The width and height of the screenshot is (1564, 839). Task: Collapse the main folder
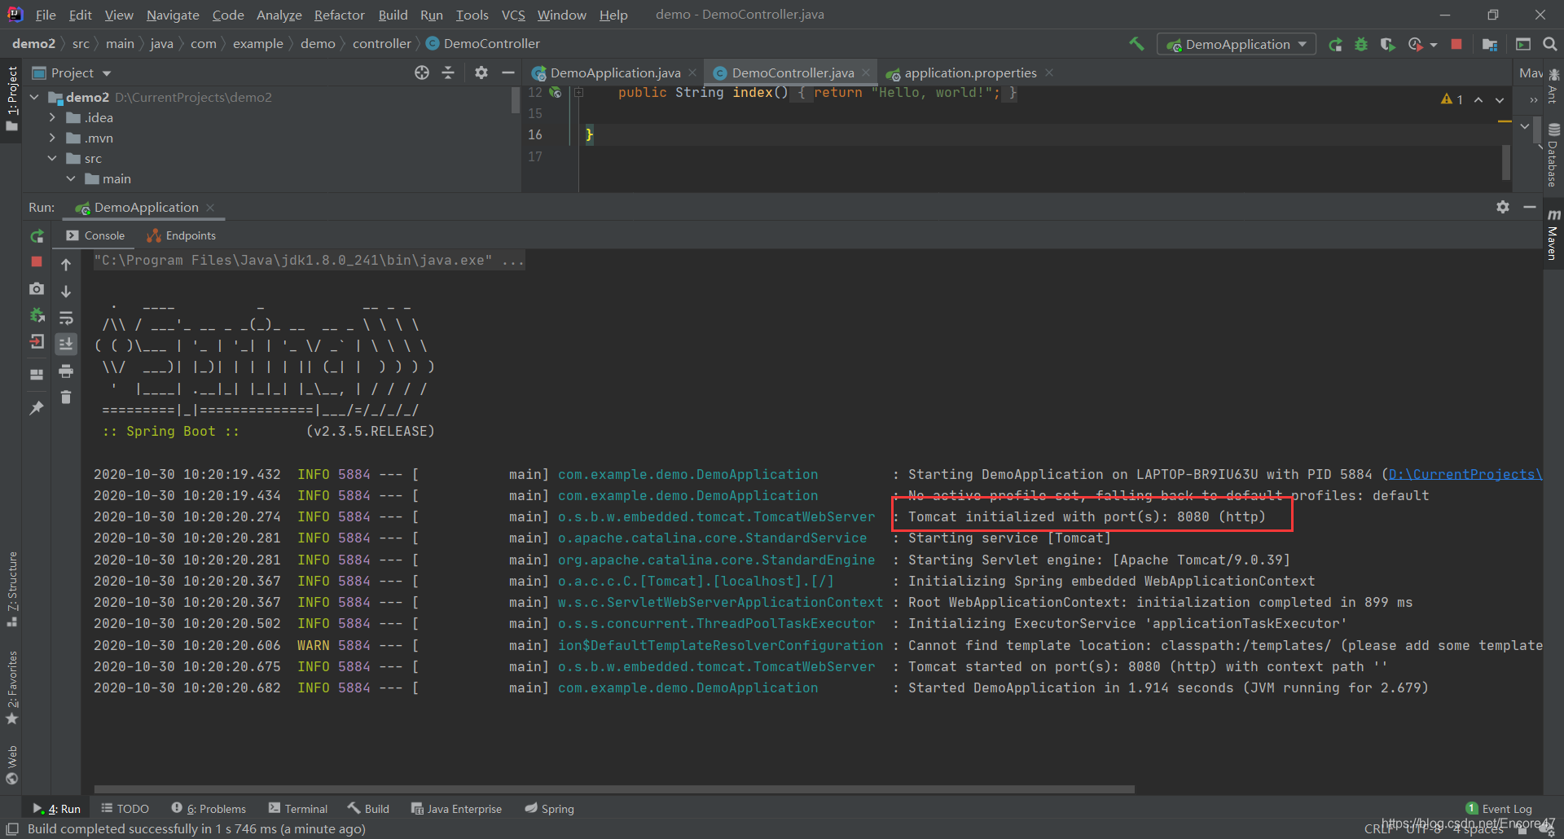pyautogui.click(x=71, y=178)
